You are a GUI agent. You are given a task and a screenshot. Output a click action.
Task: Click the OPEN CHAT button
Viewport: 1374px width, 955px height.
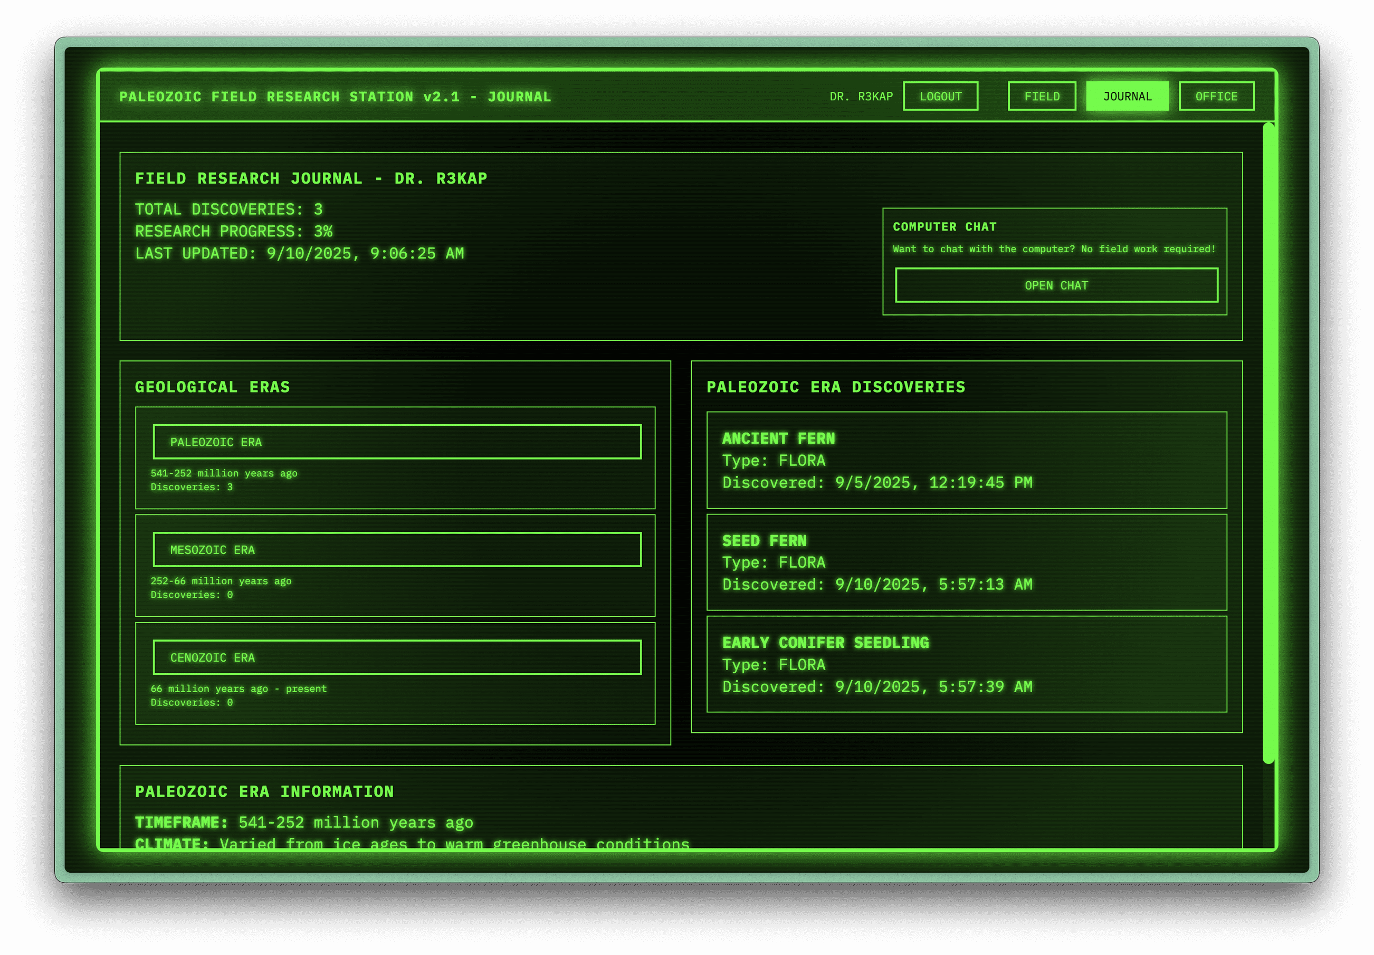1056,285
